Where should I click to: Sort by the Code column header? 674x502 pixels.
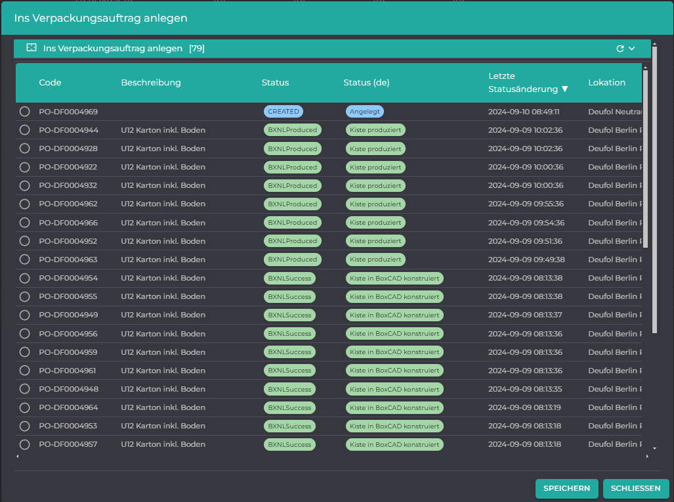pos(50,83)
